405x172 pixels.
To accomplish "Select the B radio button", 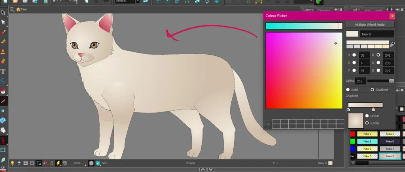I will point(378,70).
